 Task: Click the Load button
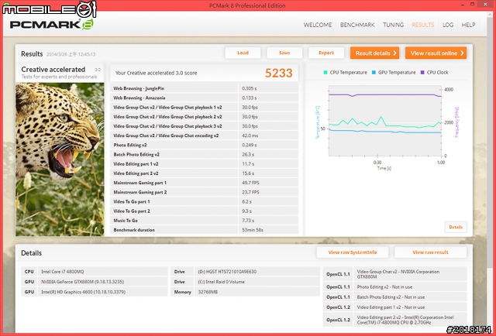point(243,53)
